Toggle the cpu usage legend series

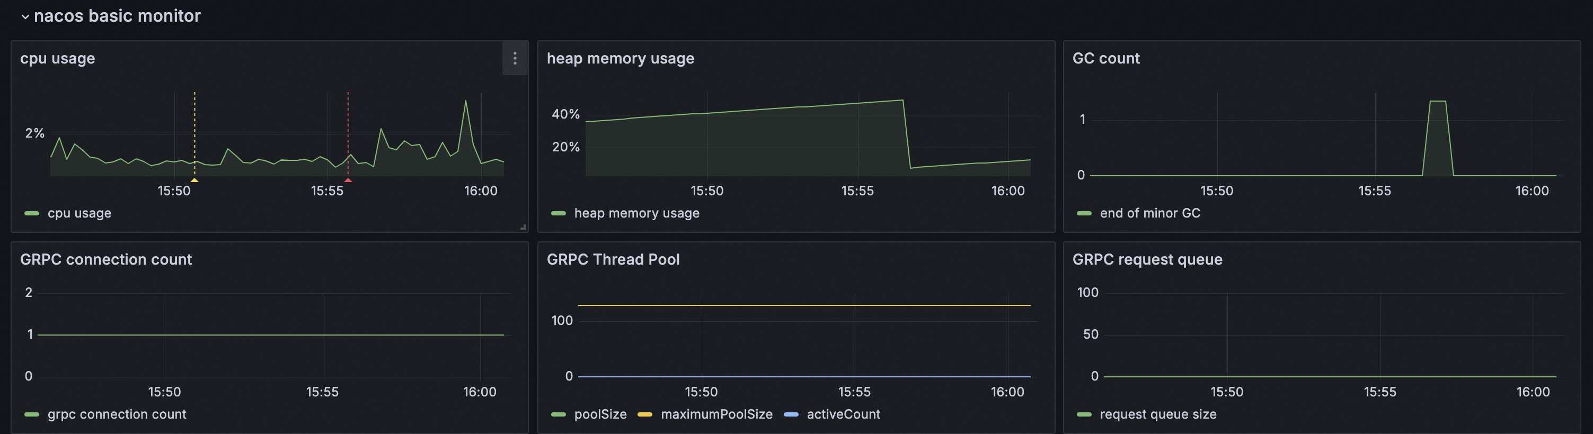[79, 213]
